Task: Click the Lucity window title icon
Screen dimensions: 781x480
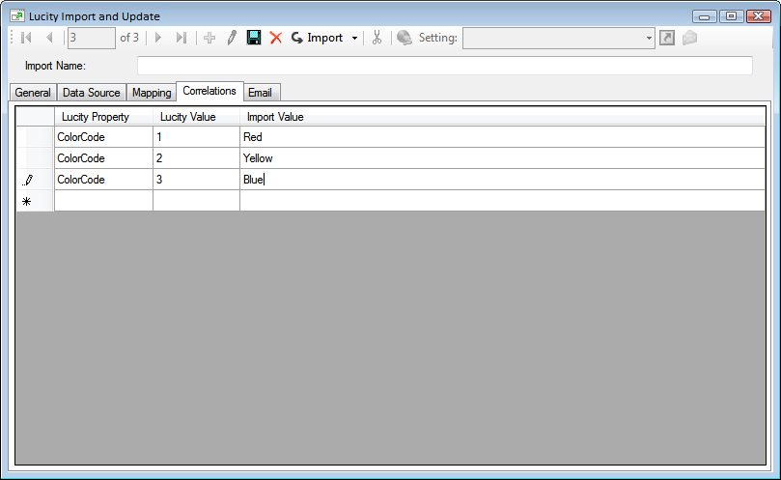Action: tap(17, 16)
